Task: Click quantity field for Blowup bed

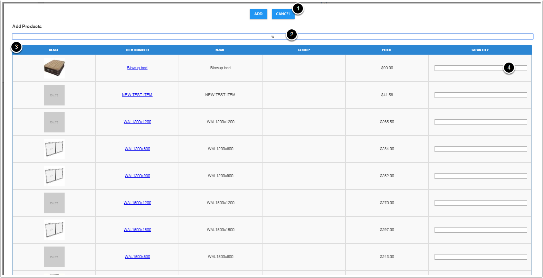Action: click(480, 68)
